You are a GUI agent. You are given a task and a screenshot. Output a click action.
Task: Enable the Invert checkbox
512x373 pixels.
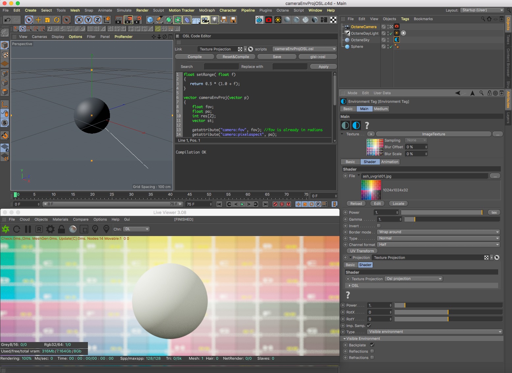click(x=379, y=226)
